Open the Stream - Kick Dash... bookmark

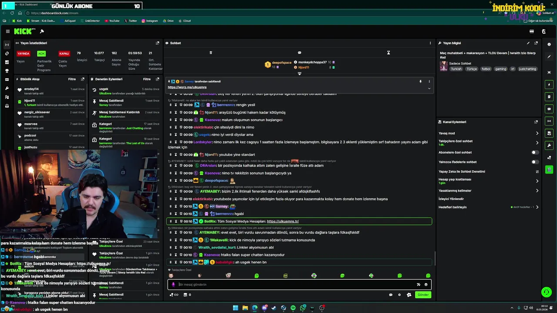(41, 21)
